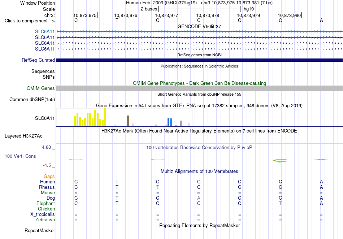Viewport: 343px width, 239px height.
Task: Click the chr3:10,873,975-10,873,981 (7 bp) position text
Action: [x=237, y=3]
